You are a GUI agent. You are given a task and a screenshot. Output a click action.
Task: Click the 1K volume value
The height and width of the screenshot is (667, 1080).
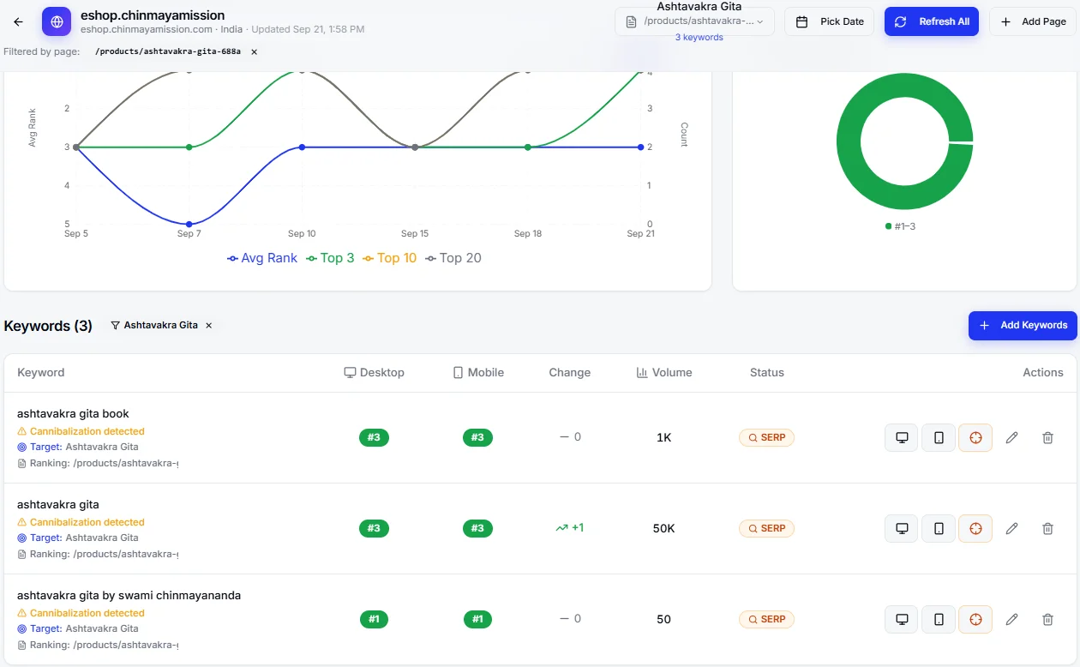(664, 437)
